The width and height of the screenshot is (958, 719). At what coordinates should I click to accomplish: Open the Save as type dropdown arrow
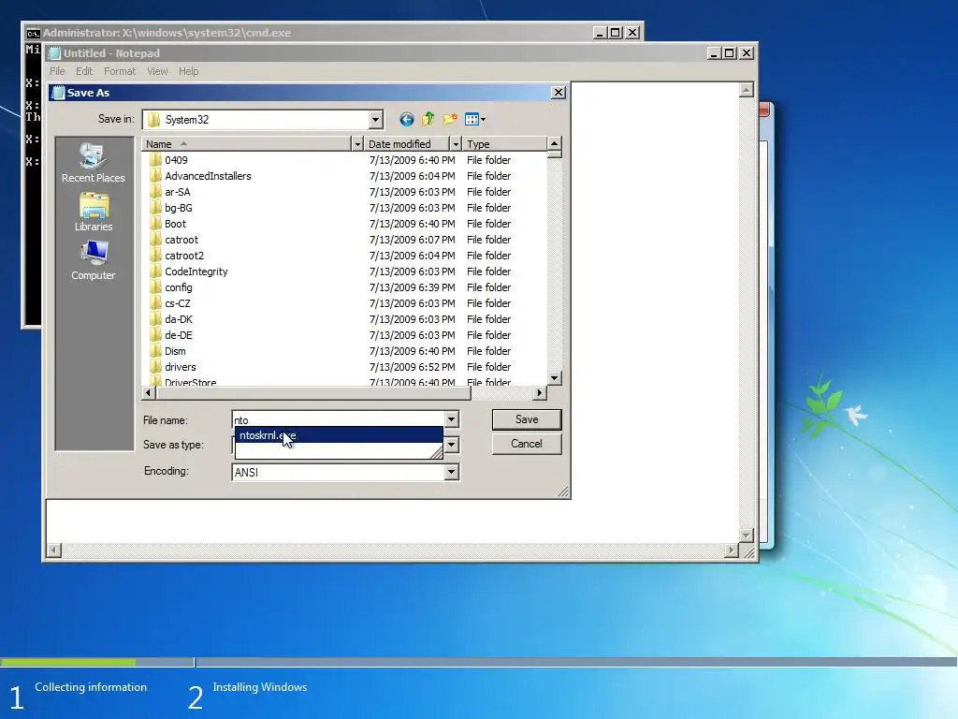coord(451,445)
